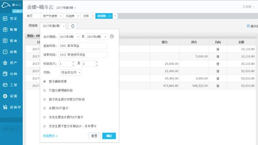258x145 pixels.
Task: Click the cloud logo in the sidebar header
Action: point(6,5)
